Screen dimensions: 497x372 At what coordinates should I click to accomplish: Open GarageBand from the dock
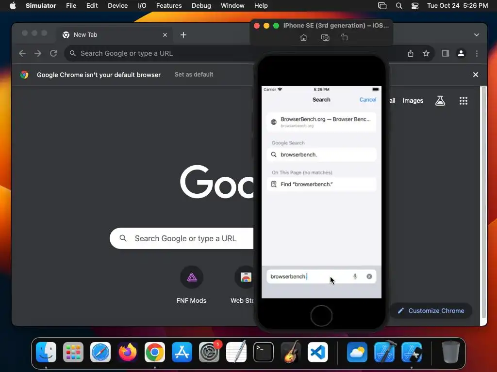291,352
